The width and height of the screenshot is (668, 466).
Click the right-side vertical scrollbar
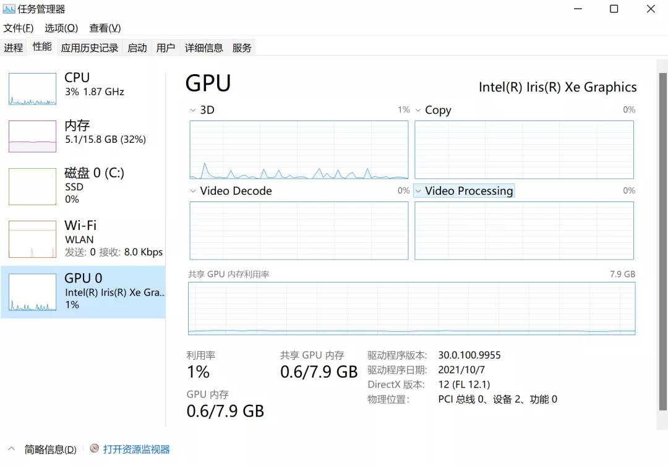click(x=662, y=235)
